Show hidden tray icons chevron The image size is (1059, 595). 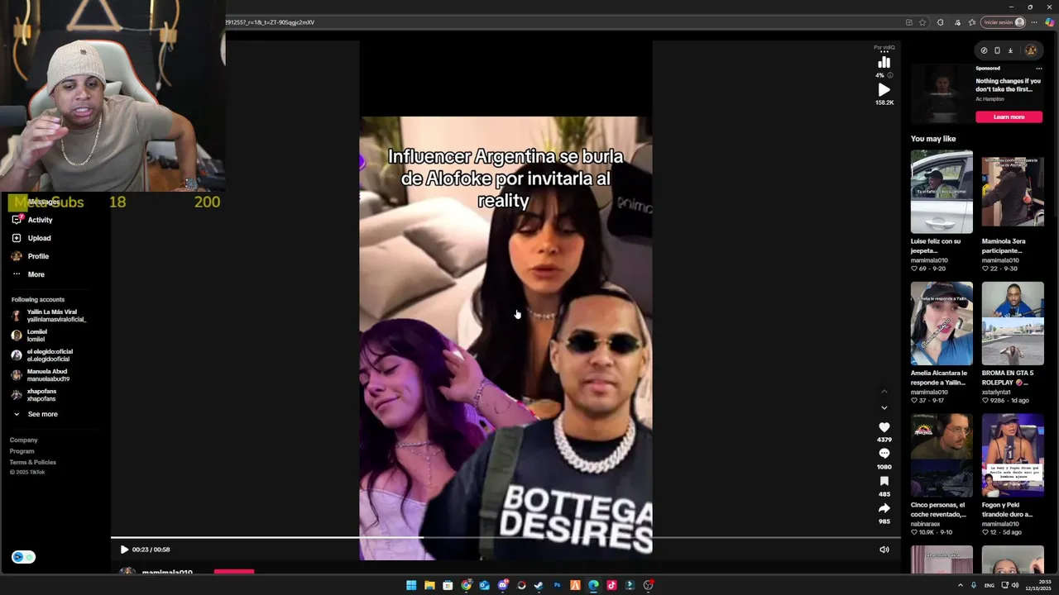pos(961,585)
